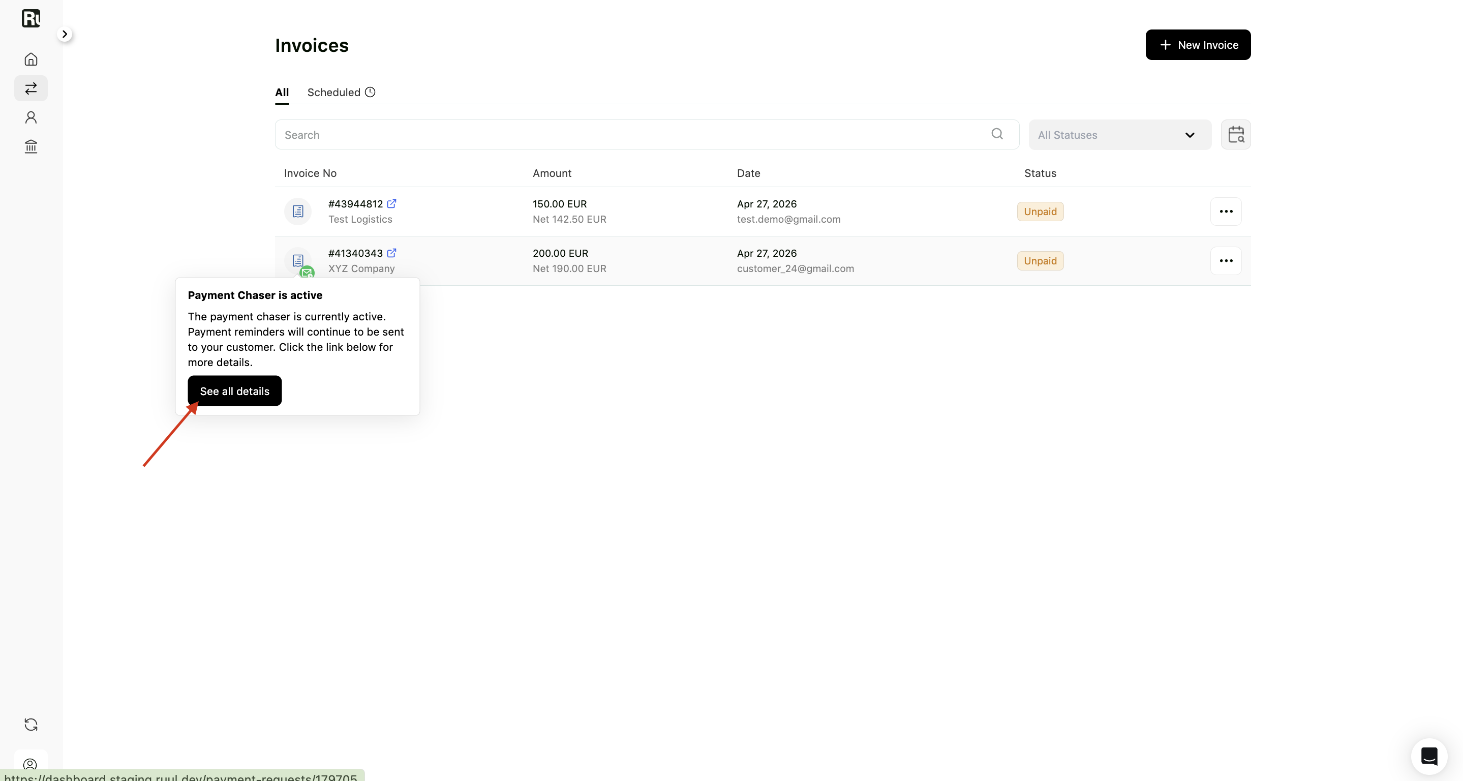Open the customers person icon in sidebar
This screenshot has height=781, width=1463.
(31, 117)
